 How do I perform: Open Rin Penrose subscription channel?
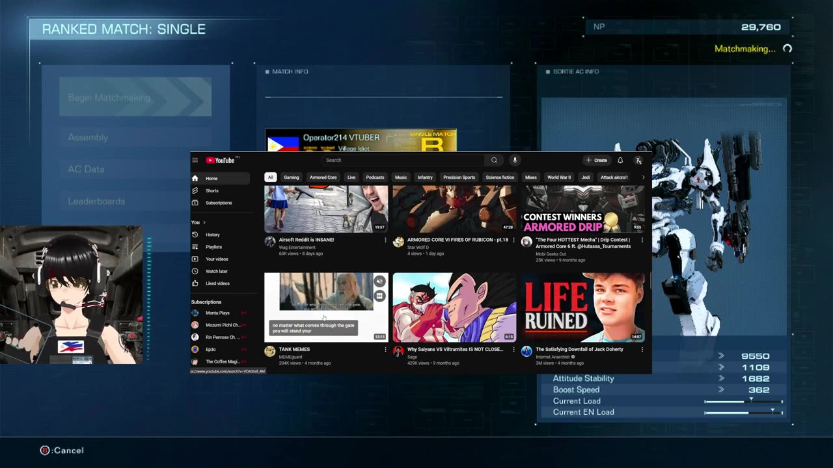[219, 337]
